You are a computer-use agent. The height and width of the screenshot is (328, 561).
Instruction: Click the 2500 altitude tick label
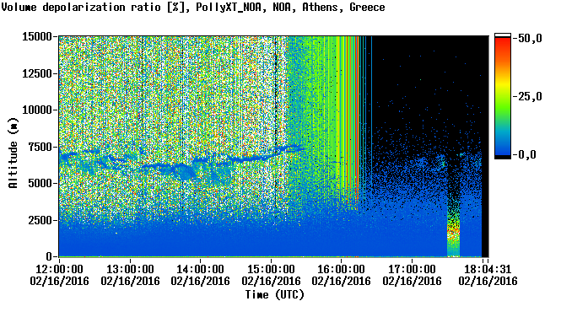(x=40, y=220)
